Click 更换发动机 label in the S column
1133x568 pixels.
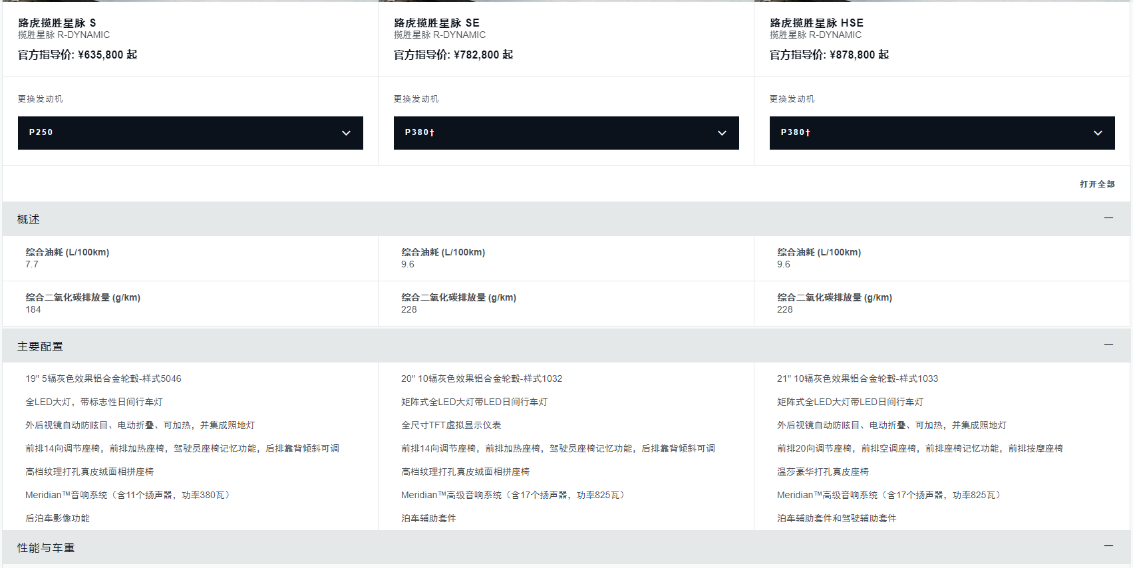41,99
